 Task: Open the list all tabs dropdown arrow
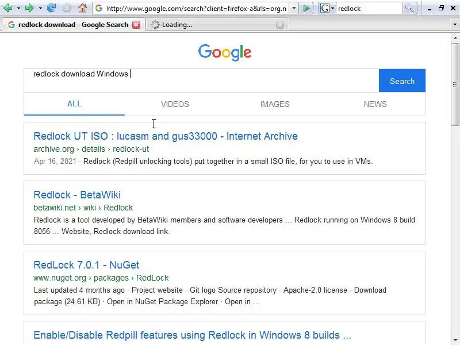(x=455, y=25)
